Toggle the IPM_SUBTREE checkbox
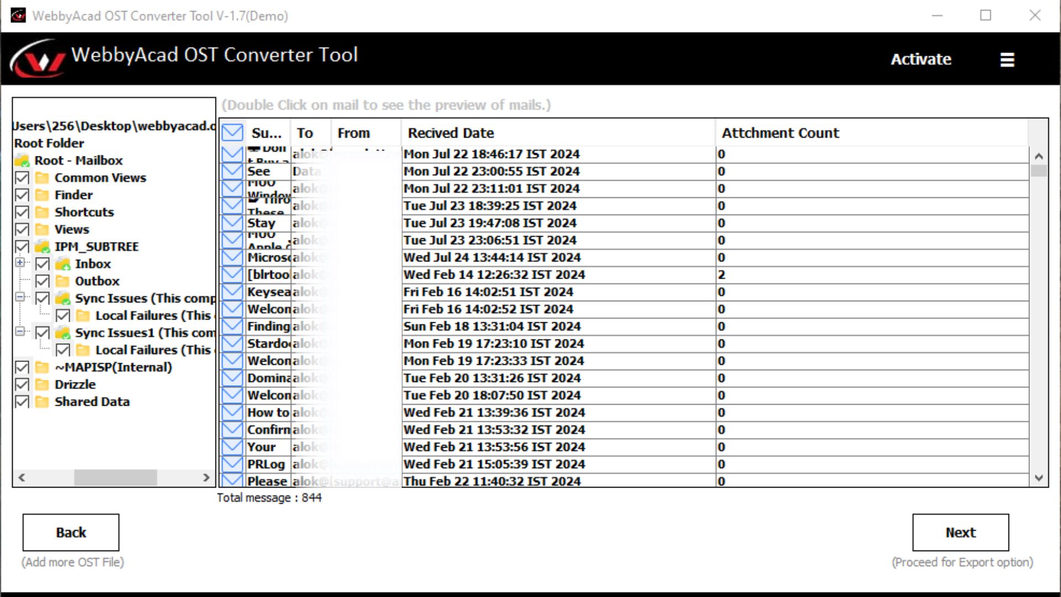Image resolution: width=1061 pixels, height=597 pixels. 22,247
